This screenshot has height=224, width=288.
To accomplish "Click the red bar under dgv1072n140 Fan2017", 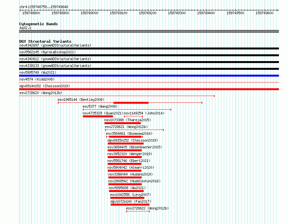I will [x=130, y=205].
